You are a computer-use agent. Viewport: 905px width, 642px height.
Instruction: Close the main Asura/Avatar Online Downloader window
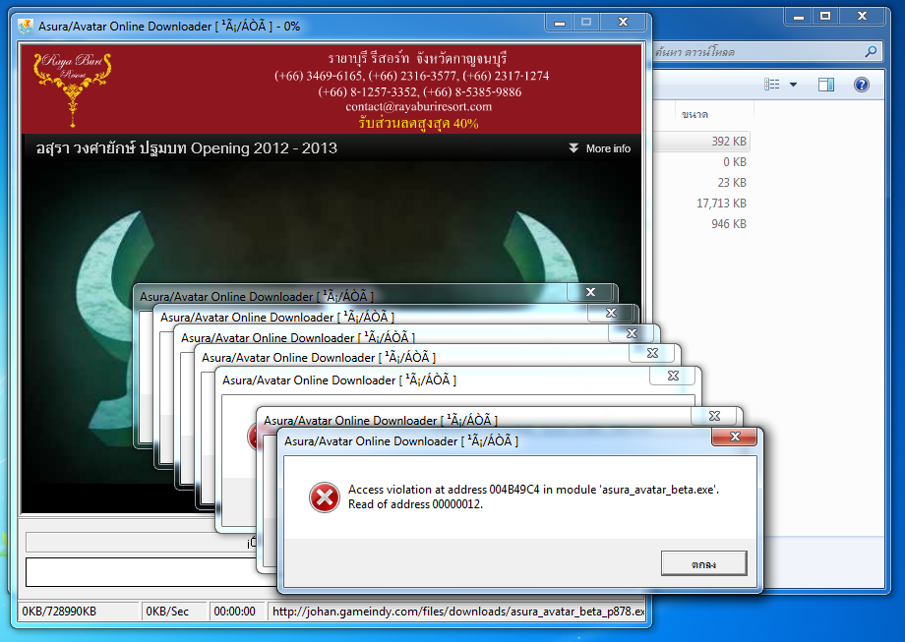coord(623,22)
